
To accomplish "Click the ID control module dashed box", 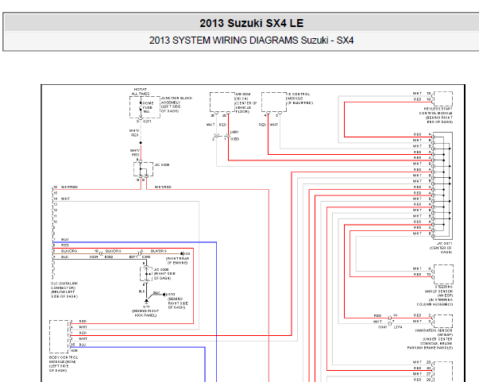I will tap(274, 102).
